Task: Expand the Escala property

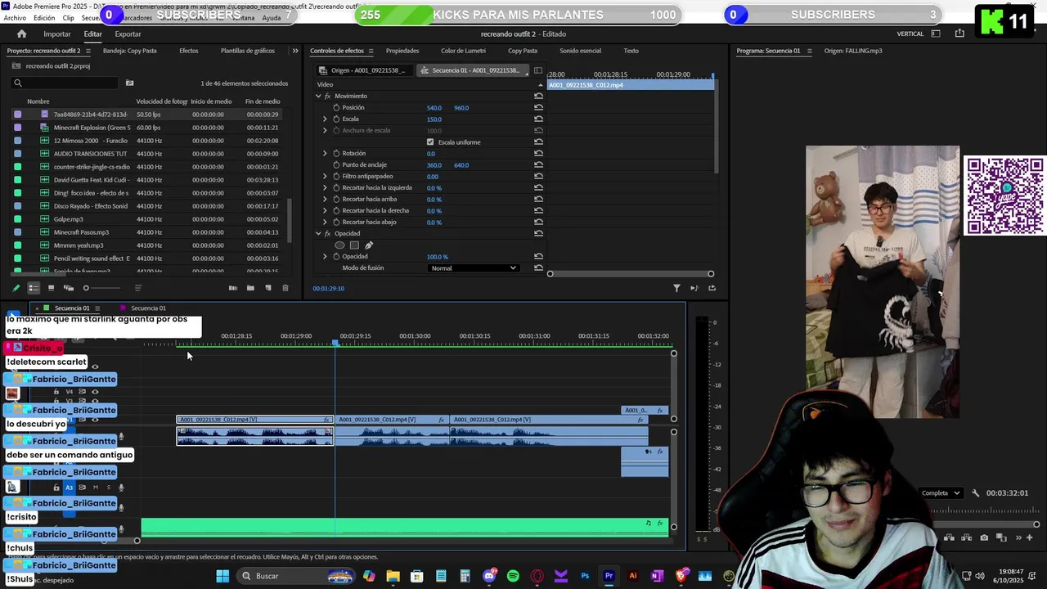Action: pyautogui.click(x=325, y=119)
